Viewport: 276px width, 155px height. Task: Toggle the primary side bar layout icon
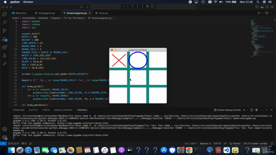point(257,7)
